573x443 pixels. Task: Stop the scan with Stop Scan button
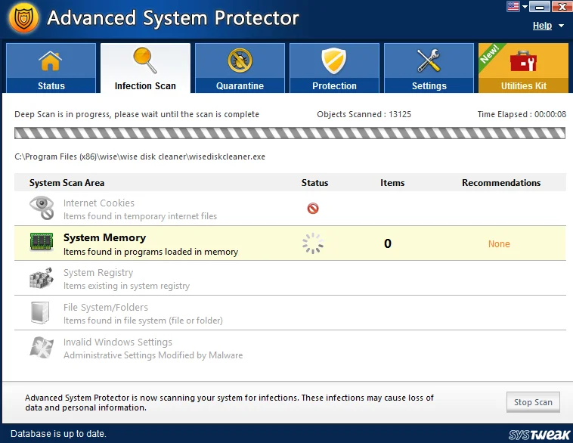click(x=533, y=402)
